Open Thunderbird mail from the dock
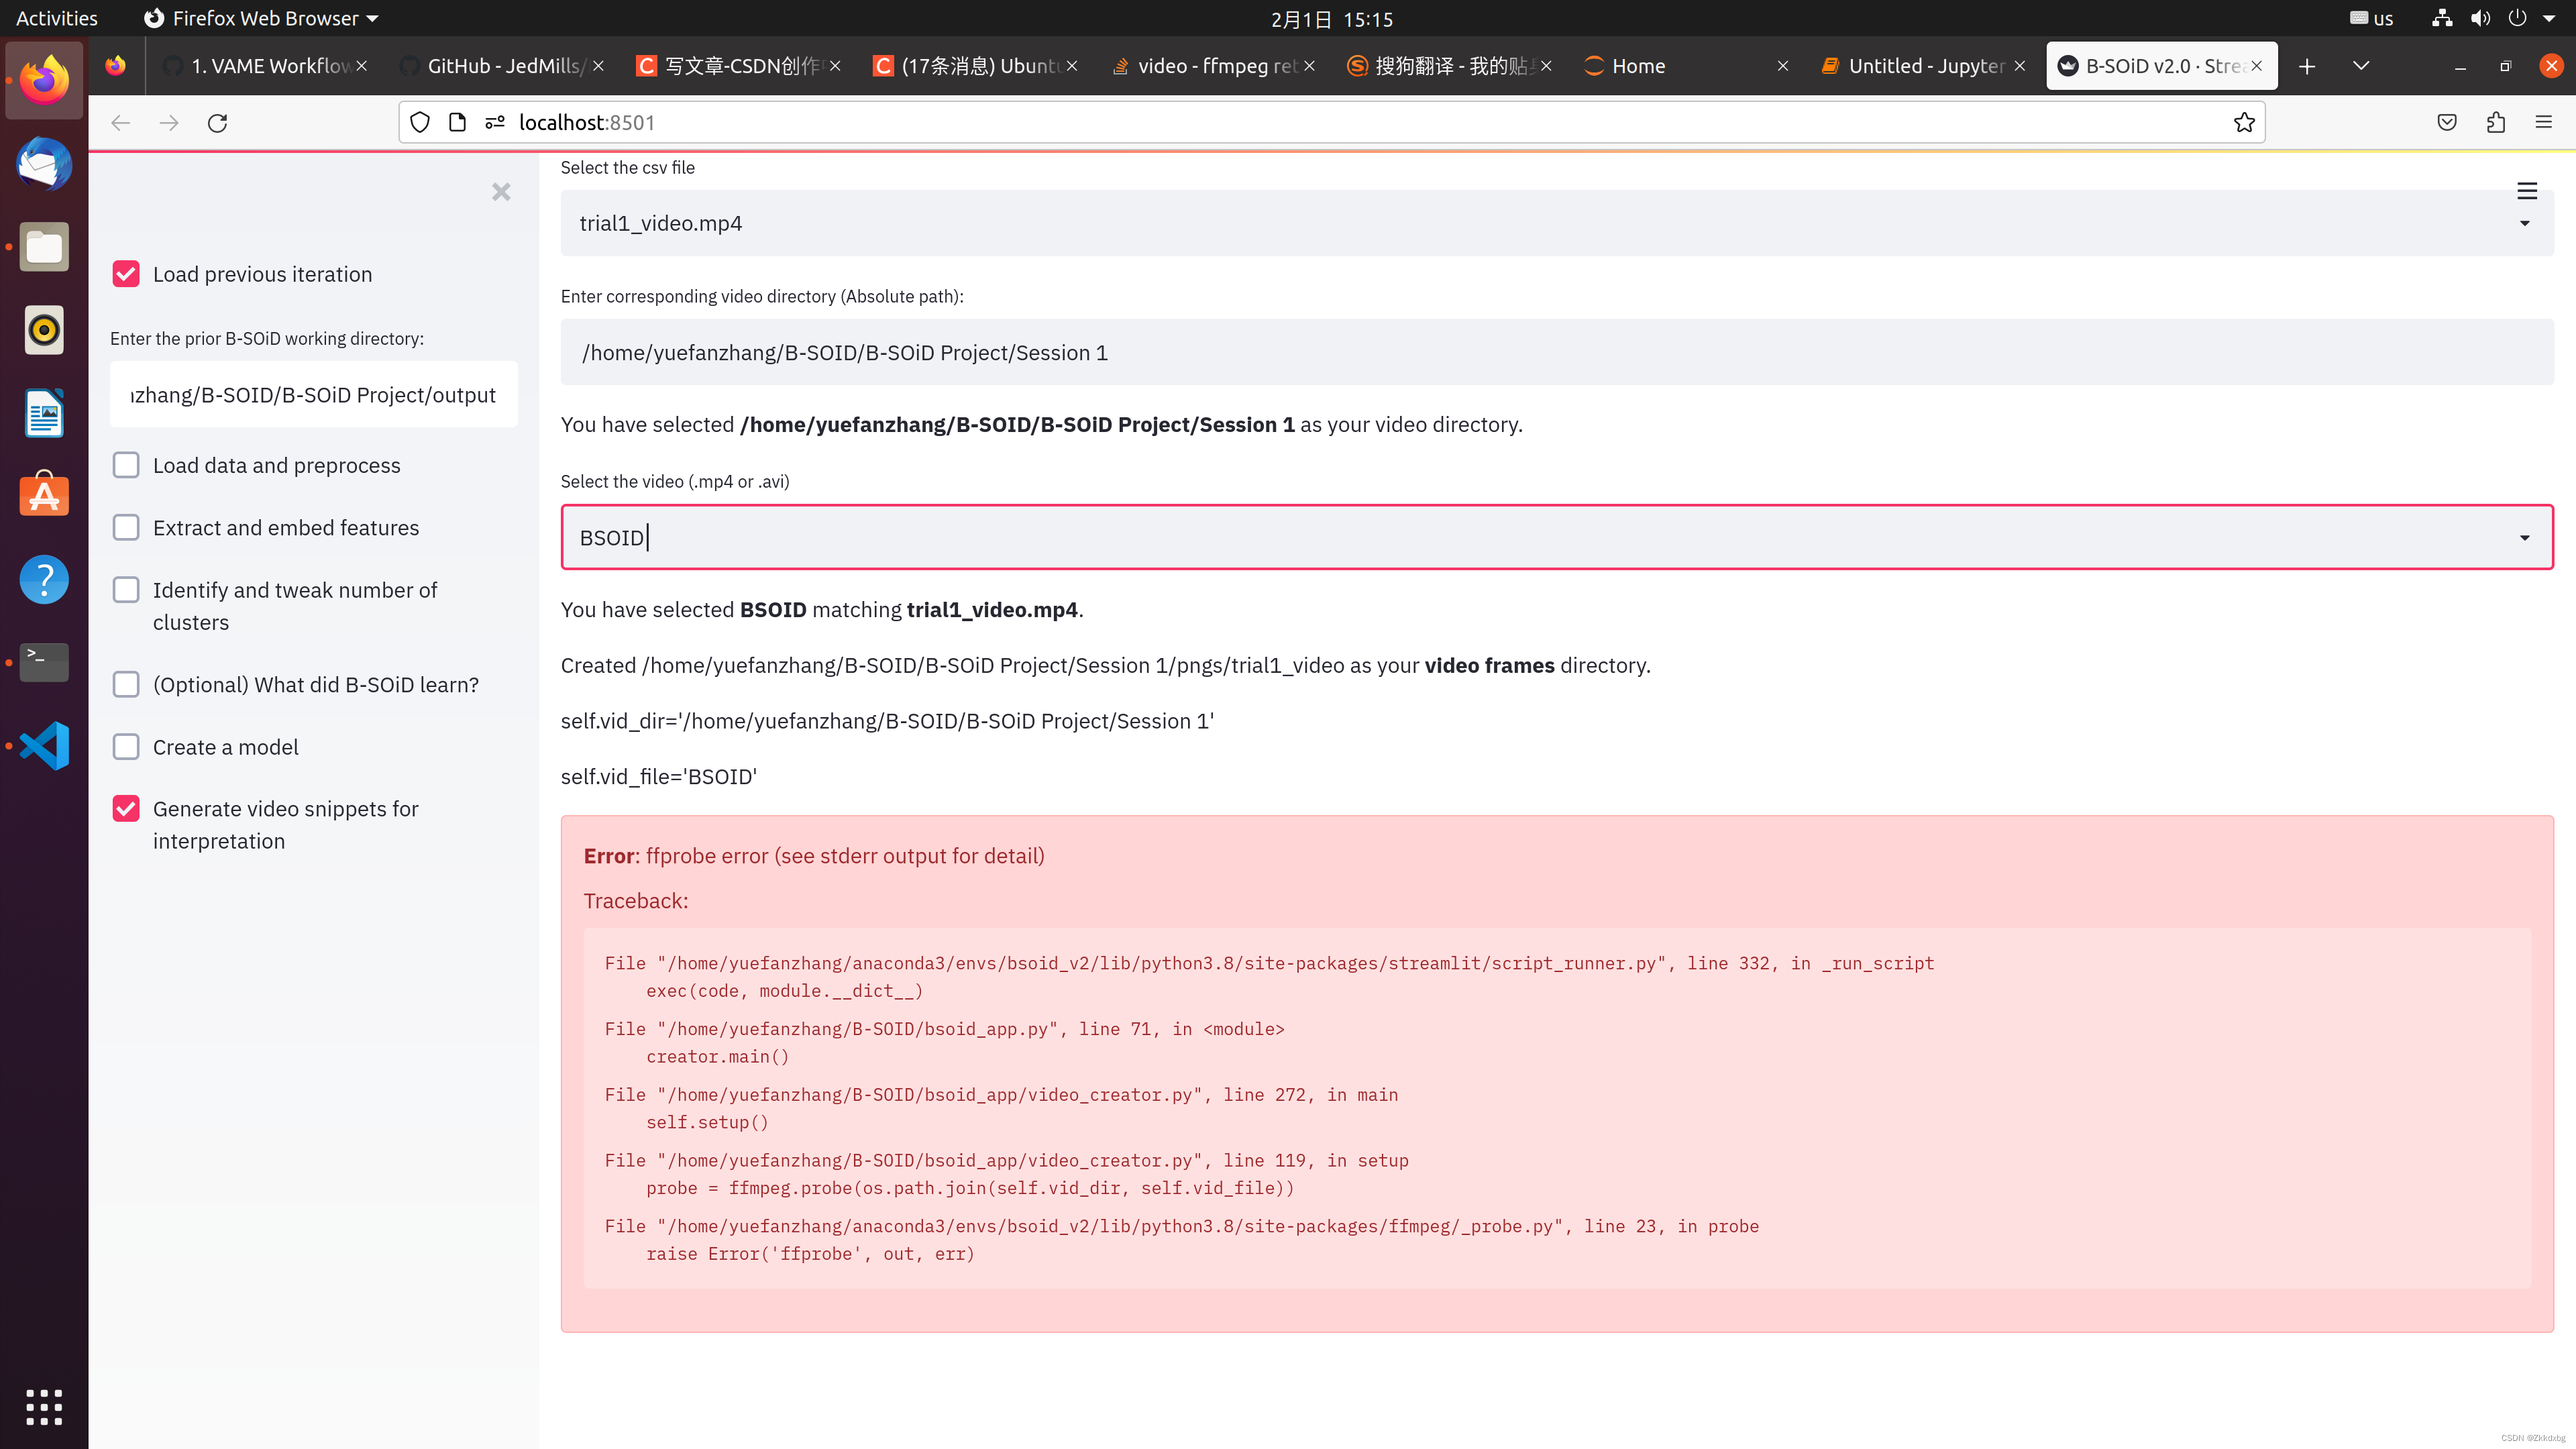This screenshot has height=1449, width=2576. tap(44, 164)
